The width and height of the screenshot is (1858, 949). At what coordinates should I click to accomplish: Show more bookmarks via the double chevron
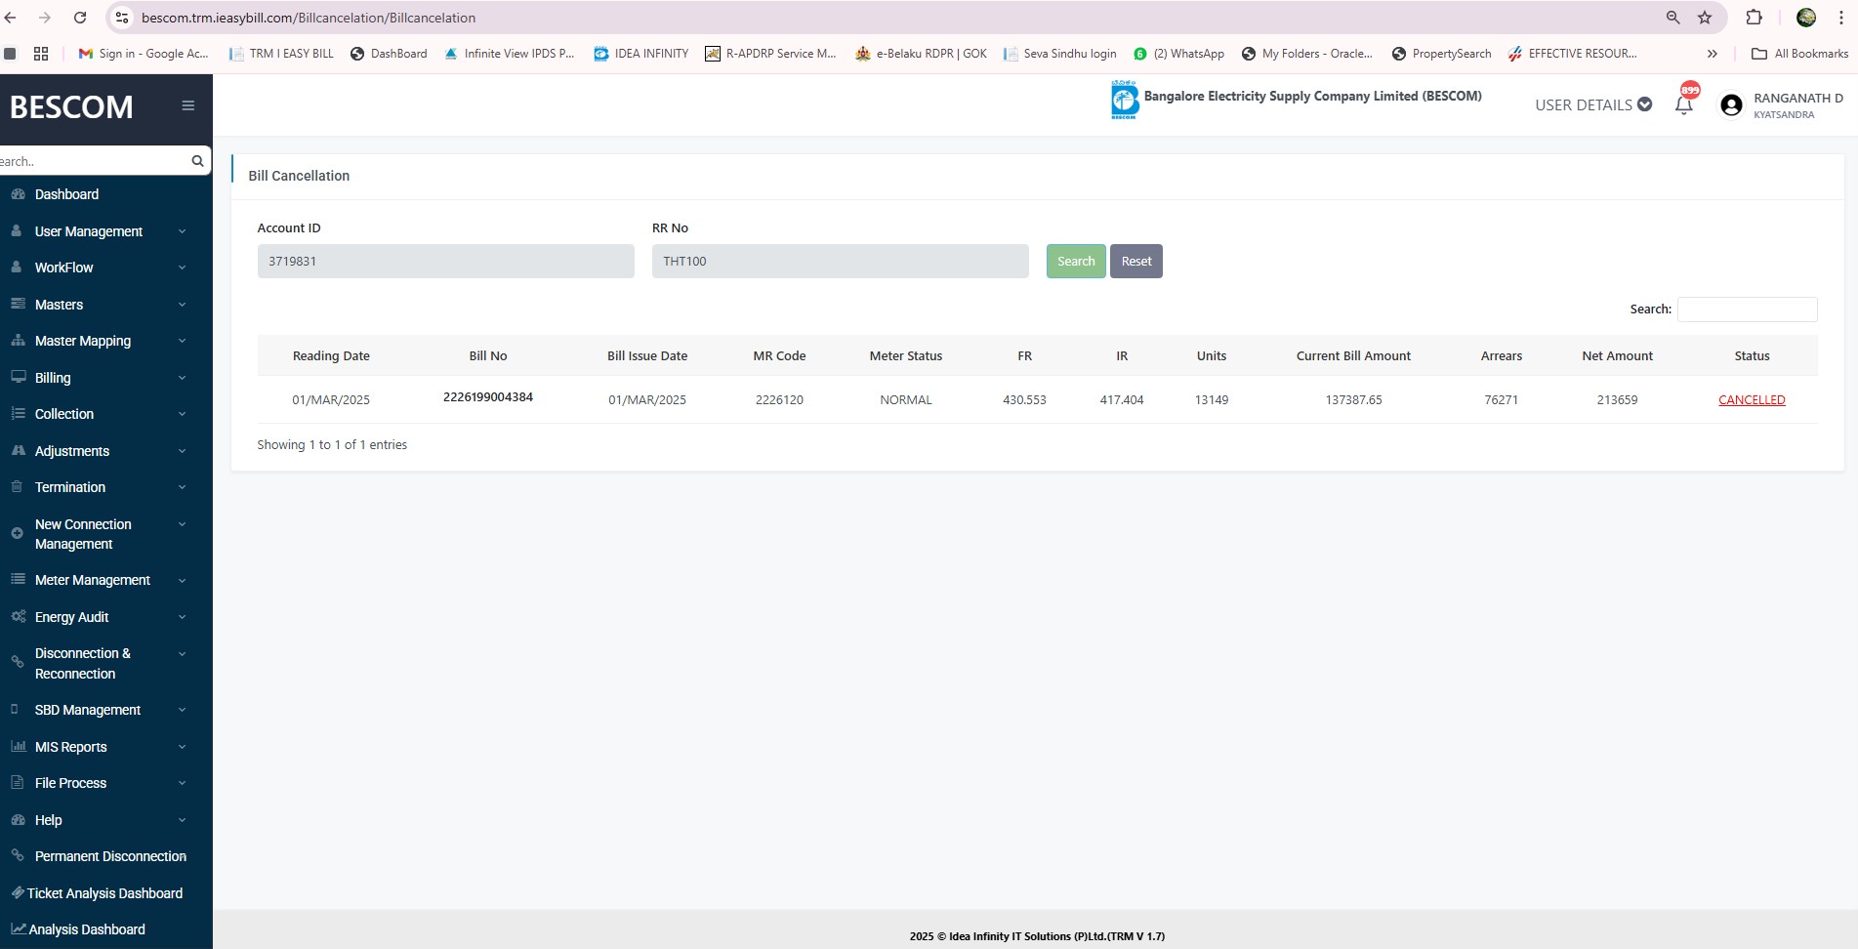(x=1712, y=54)
